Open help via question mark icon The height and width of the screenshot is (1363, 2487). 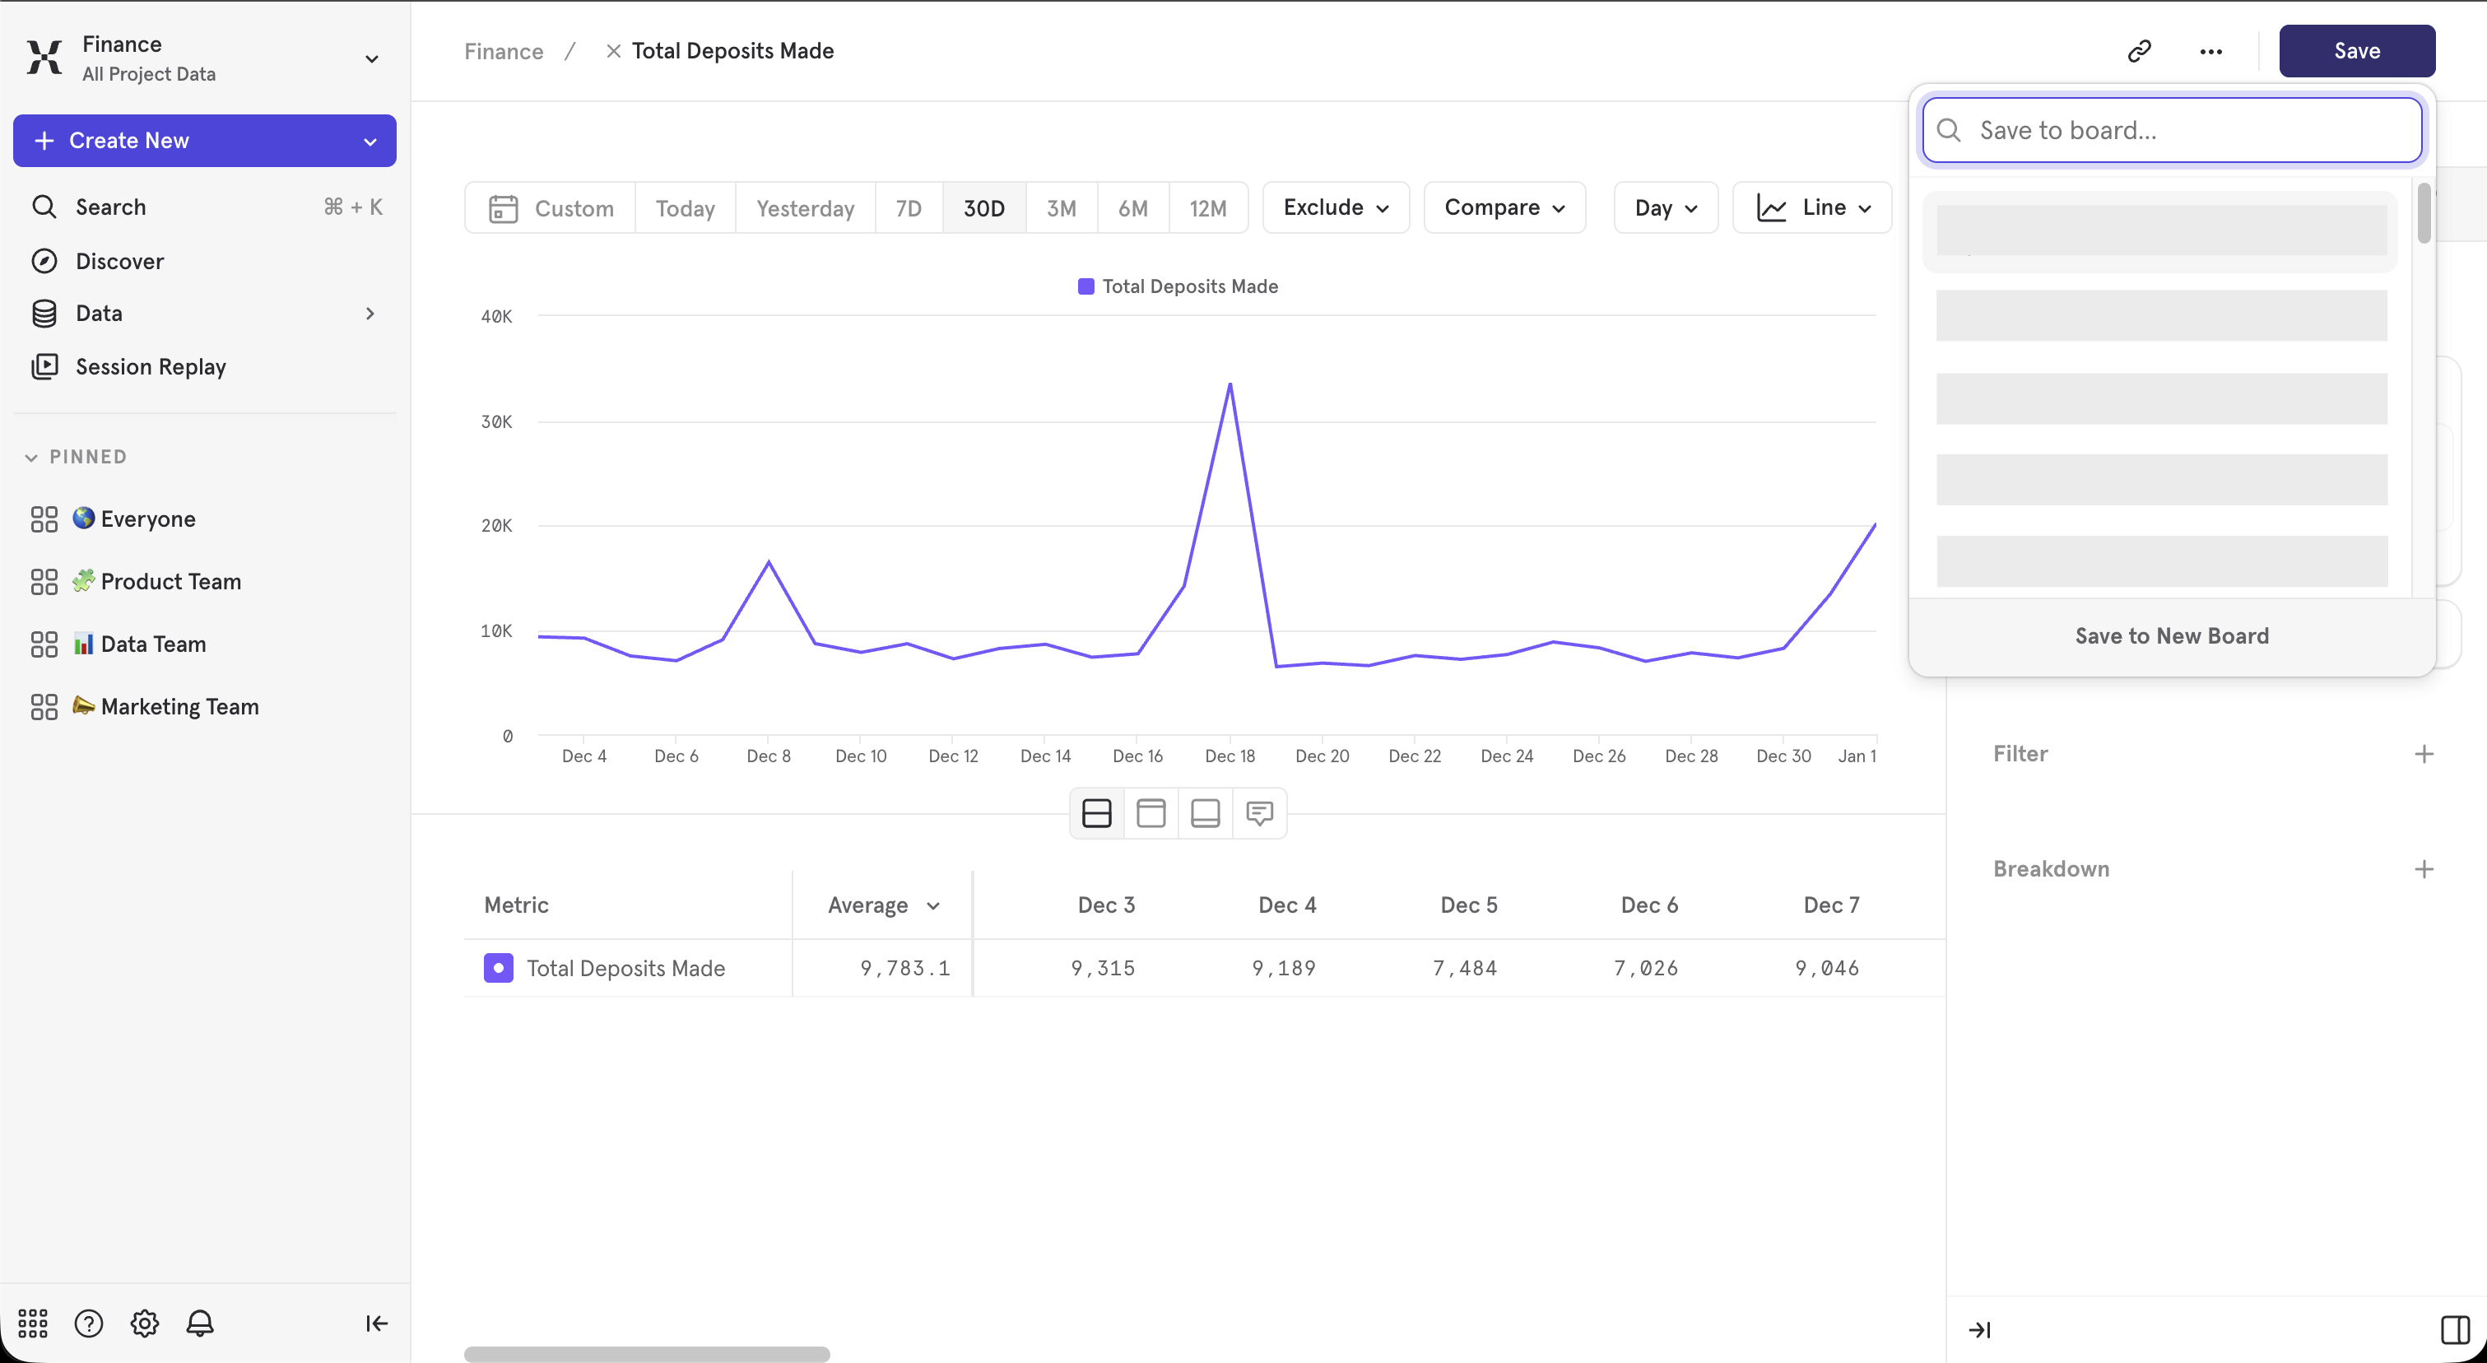click(89, 1323)
